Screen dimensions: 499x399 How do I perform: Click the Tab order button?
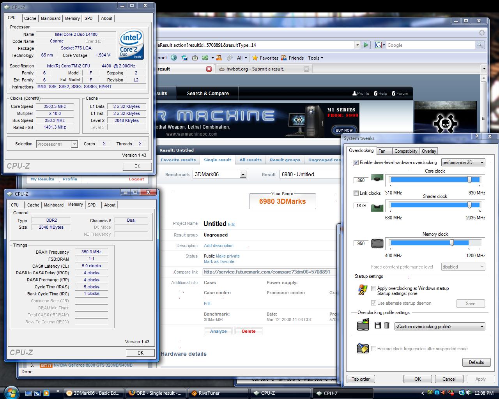(360, 379)
